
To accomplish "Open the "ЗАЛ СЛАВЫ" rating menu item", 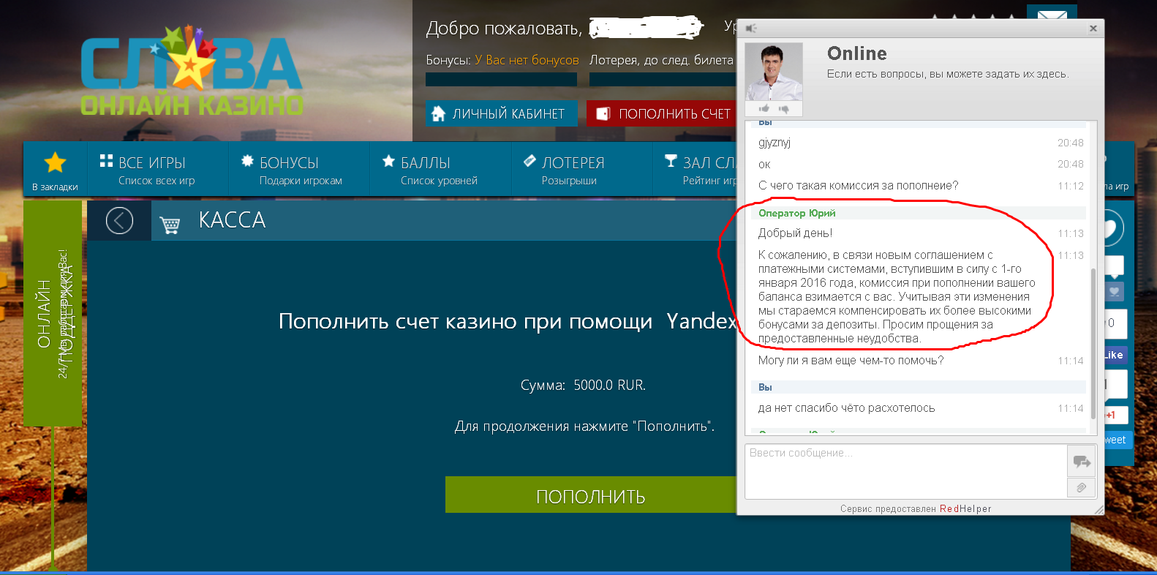I will 695,170.
